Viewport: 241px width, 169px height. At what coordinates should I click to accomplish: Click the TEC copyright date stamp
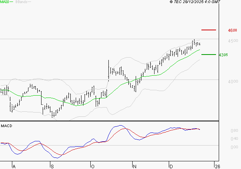click(195, 2)
